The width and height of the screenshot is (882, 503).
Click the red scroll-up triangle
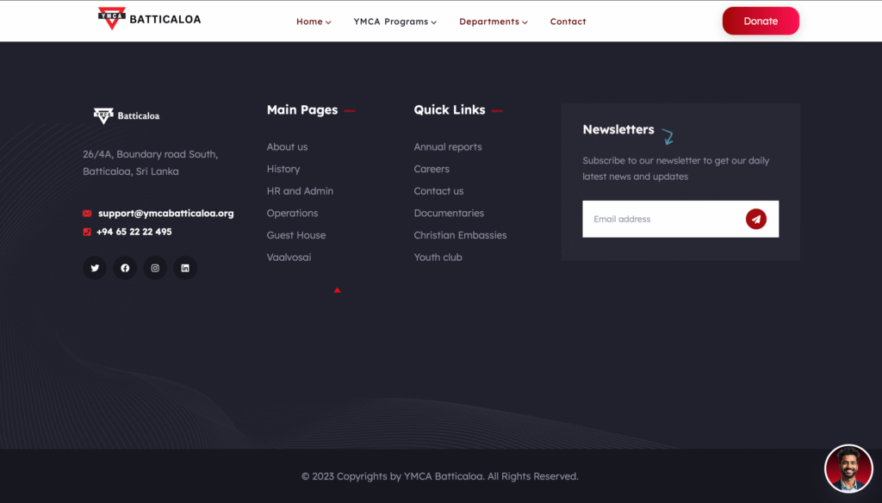pyautogui.click(x=337, y=290)
